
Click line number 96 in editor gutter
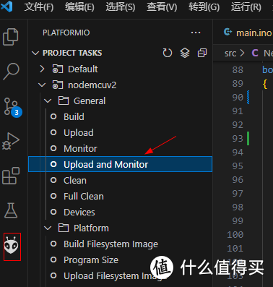pos(238,180)
